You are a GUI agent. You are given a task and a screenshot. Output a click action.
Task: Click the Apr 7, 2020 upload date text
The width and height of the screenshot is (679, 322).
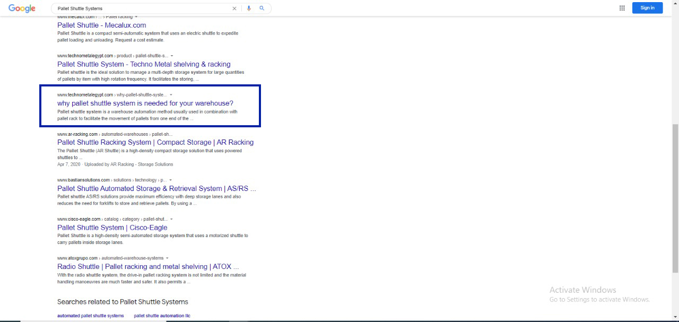69,164
